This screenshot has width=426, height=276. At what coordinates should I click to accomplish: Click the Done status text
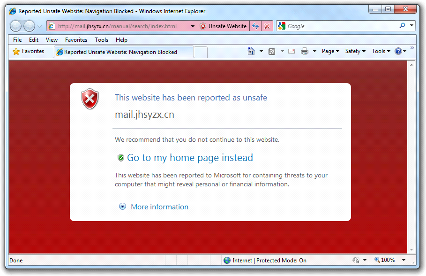coord(16,261)
